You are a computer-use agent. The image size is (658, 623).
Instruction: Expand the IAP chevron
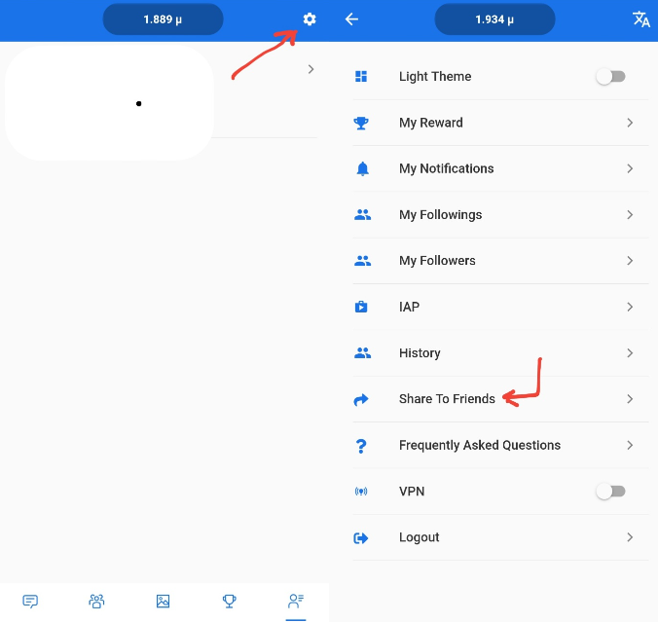tap(630, 307)
